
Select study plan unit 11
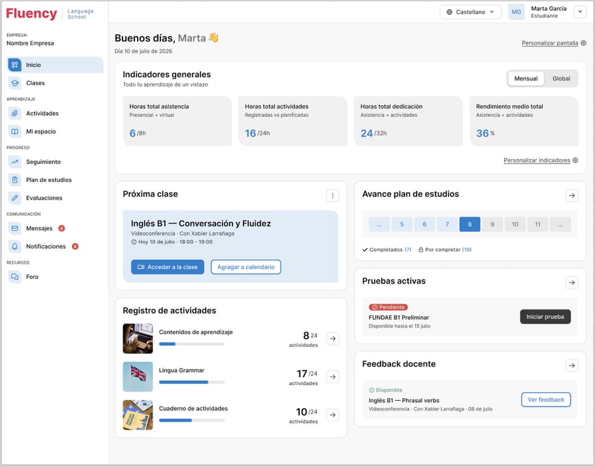click(x=538, y=224)
